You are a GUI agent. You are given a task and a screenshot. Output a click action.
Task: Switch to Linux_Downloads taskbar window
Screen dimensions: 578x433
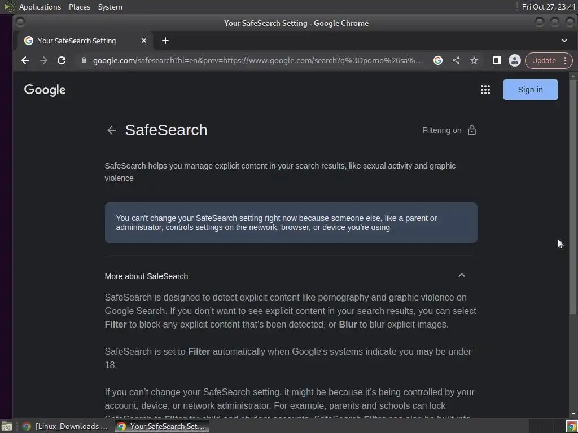[x=65, y=426]
